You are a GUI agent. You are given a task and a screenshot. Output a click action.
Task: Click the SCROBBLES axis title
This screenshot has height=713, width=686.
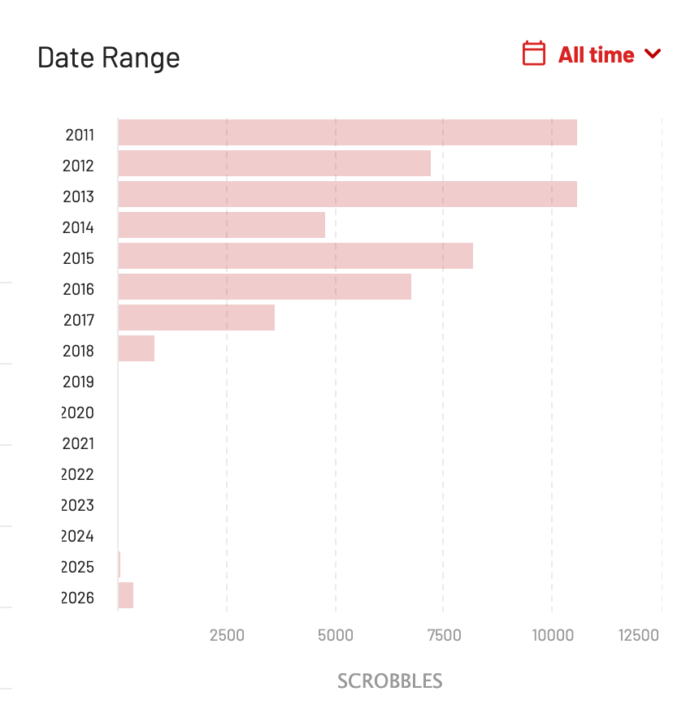[x=390, y=681]
